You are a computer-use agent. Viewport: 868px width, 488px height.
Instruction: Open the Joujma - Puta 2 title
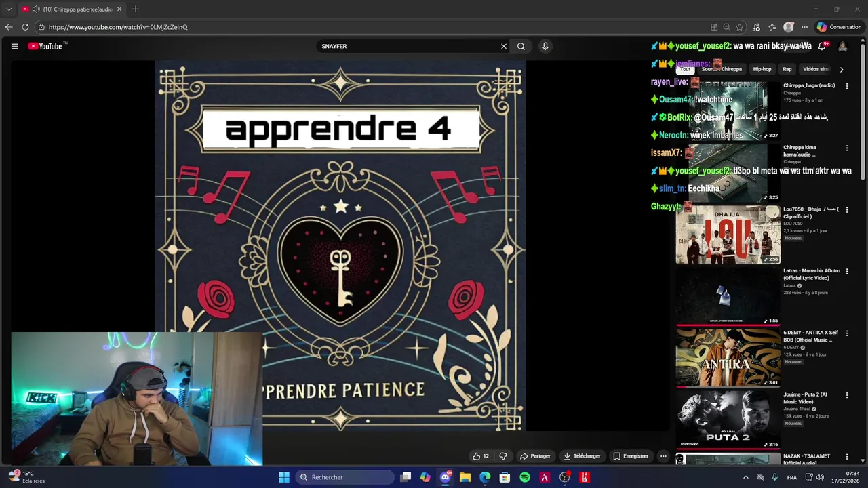(805, 398)
